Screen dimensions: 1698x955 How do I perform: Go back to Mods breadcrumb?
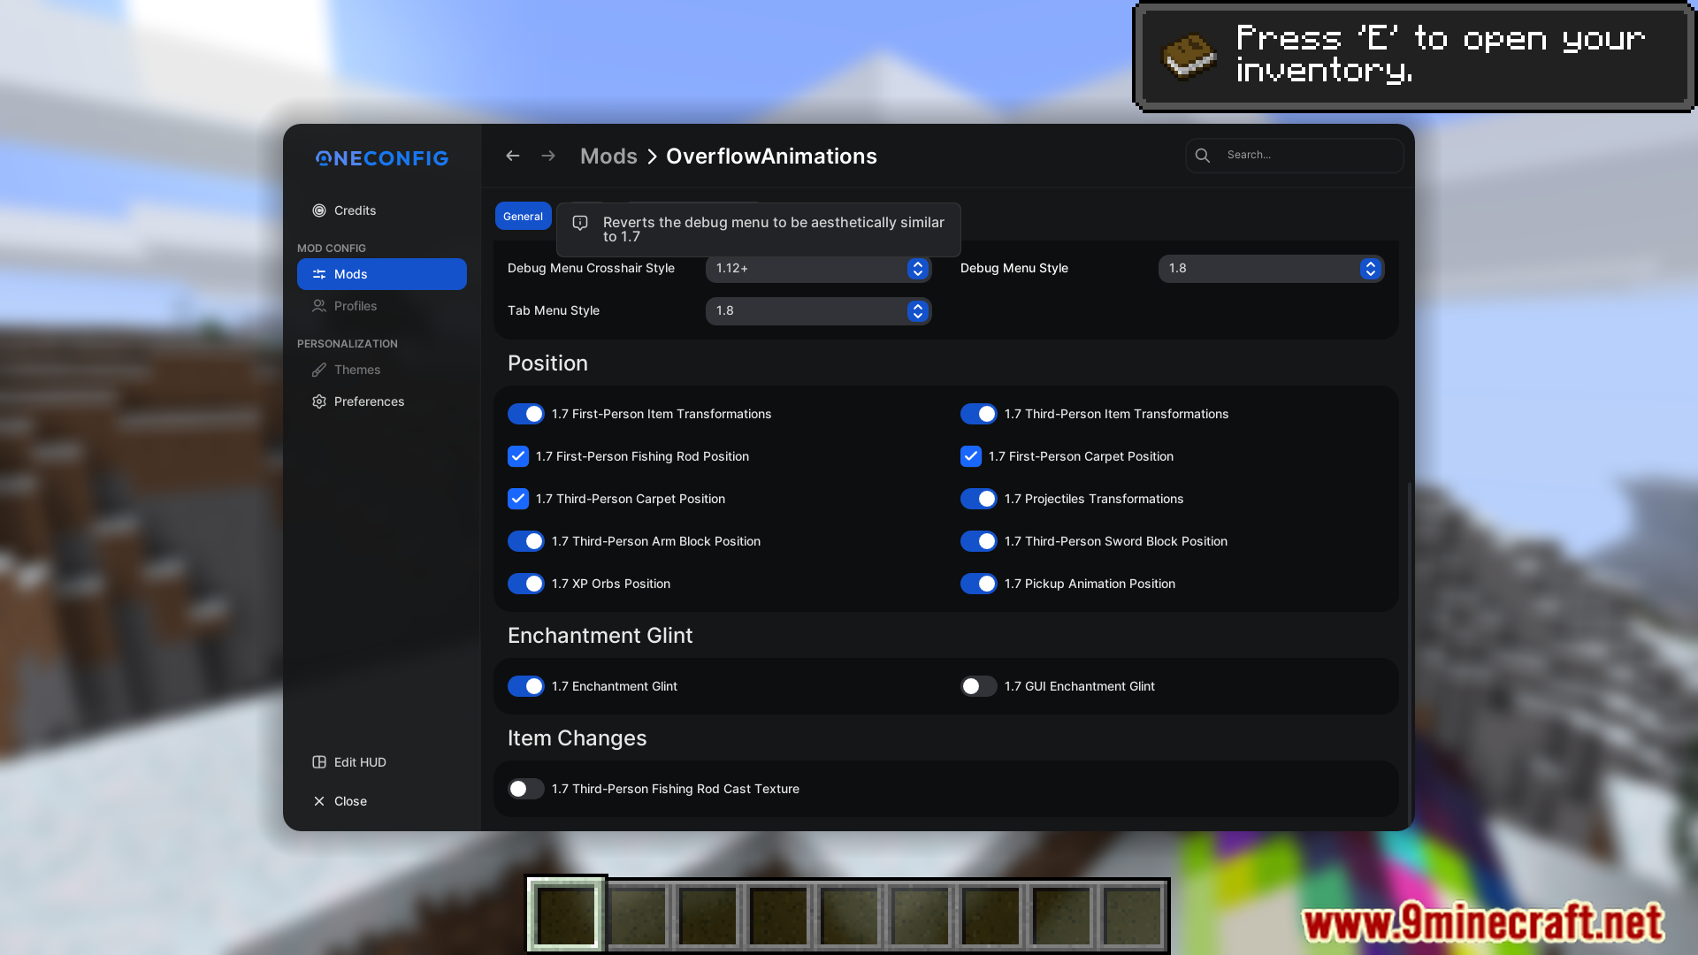click(x=608, y=157)
